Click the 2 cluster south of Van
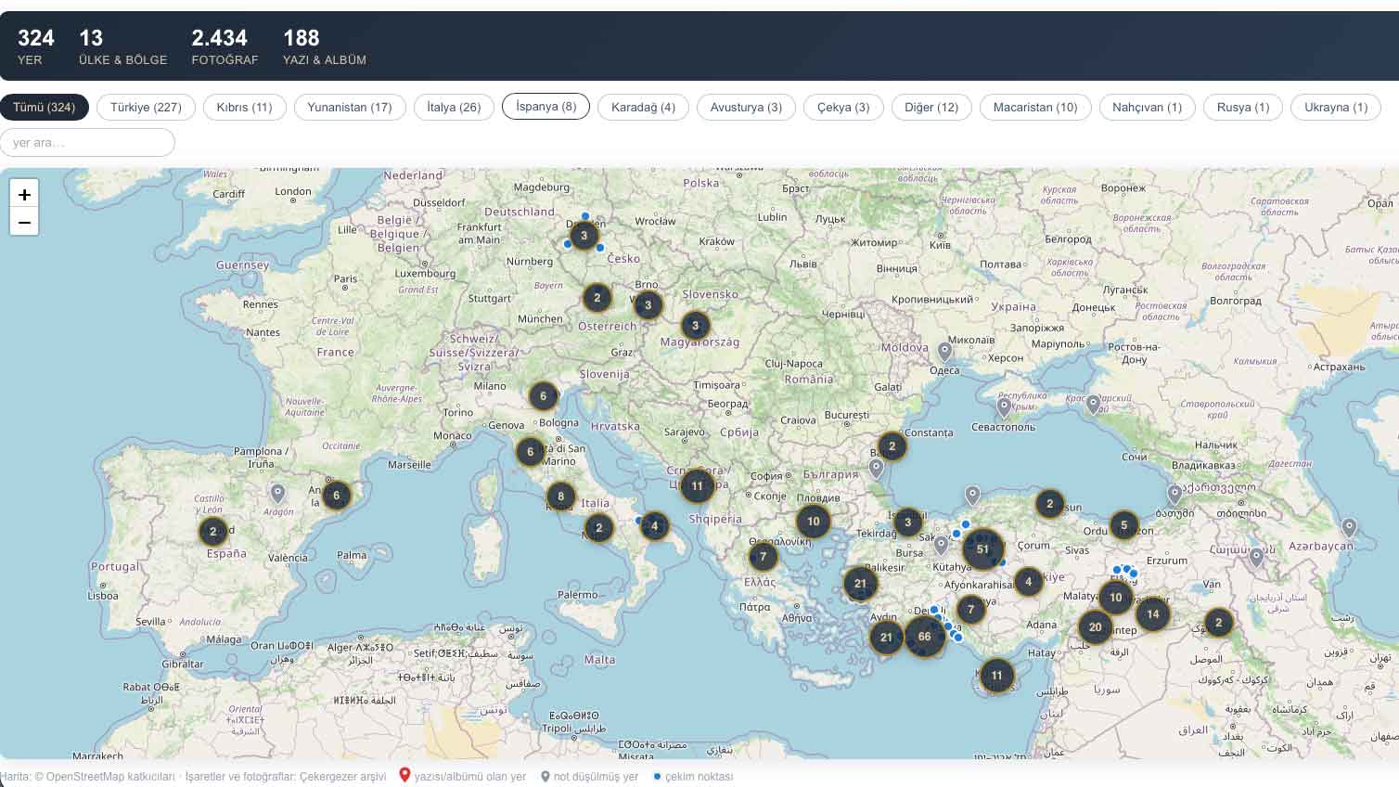The image size is (1399, 787). 1218,623
